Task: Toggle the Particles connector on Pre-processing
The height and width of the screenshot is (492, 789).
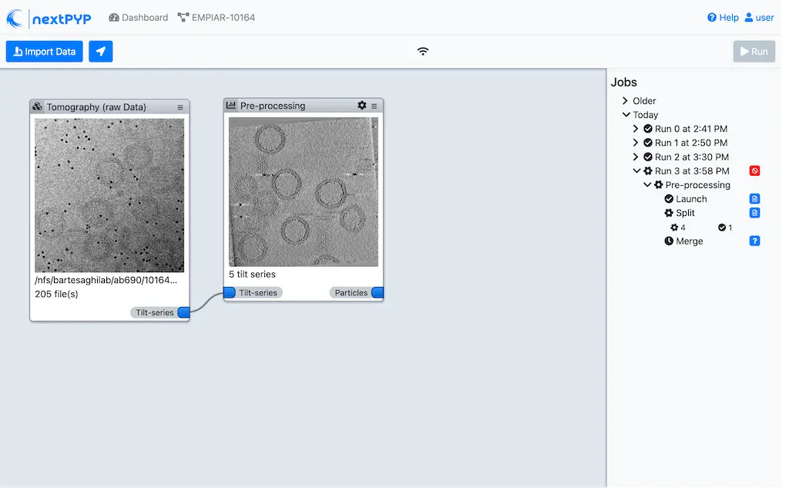Action: point(377,292)
